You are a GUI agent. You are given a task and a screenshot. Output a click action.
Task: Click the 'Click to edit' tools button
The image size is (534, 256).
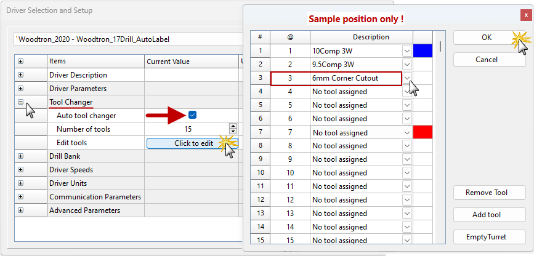192,143
